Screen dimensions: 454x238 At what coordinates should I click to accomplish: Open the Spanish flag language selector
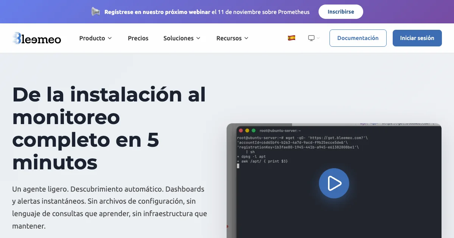291,38
